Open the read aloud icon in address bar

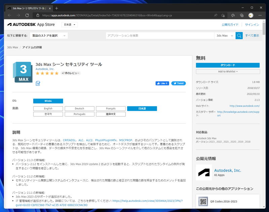pos(216,15)
